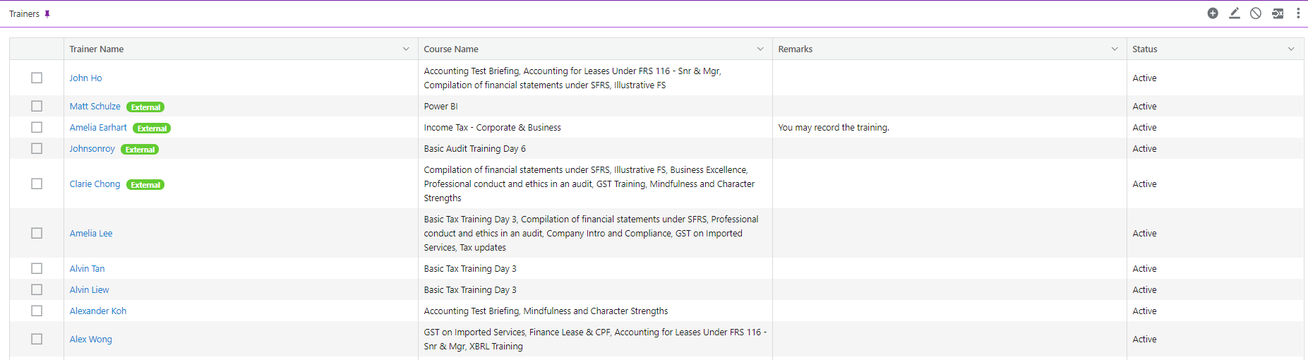Click the Trainers panel title tab

(24, 14)
